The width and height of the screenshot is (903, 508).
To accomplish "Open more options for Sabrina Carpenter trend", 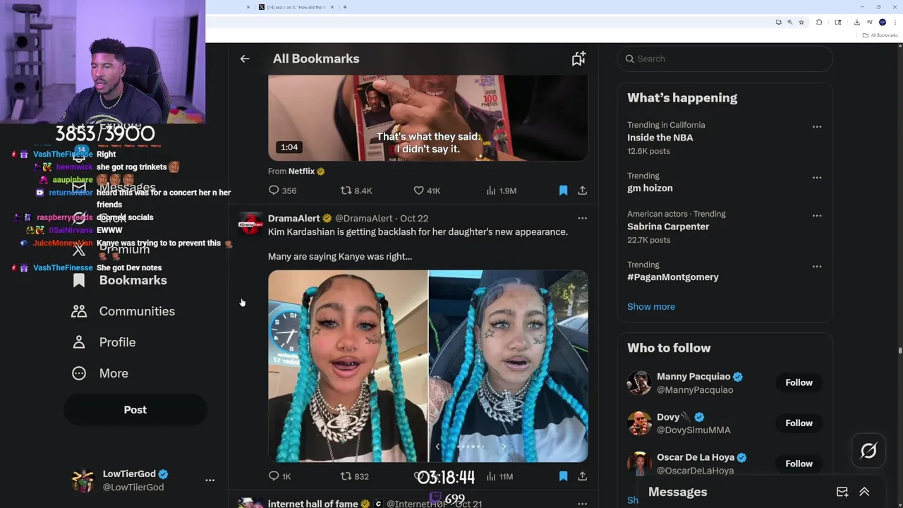I will pyautogui.click(x=817, y=216).
